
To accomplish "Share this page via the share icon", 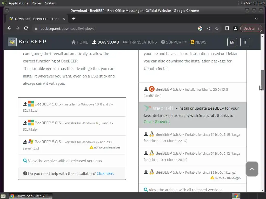I will point(209,29).
